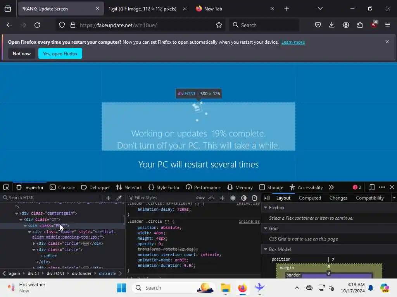This screenshot has width=397, height=297.
Task: Select div.loader in the breadcrumb
Action: [x=81, y=273]
